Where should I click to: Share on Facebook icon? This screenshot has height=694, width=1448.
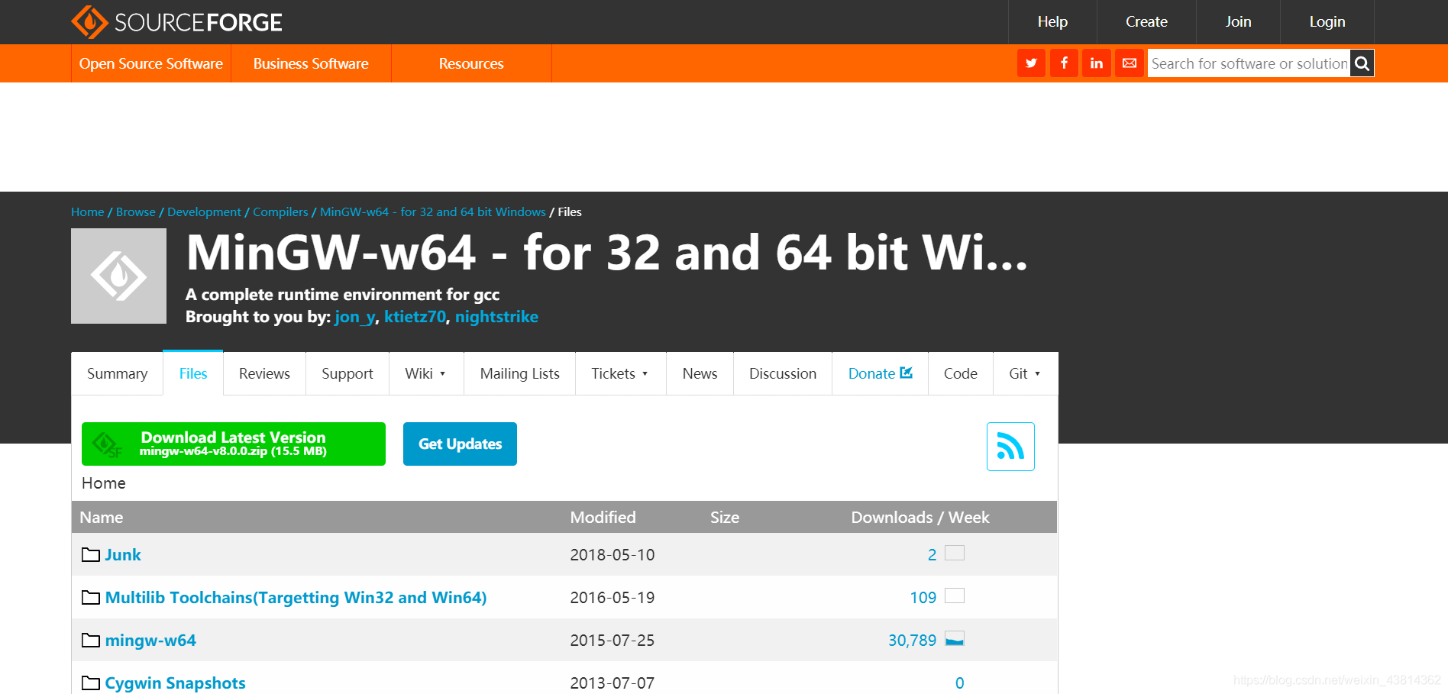[x=1064, y=63]
